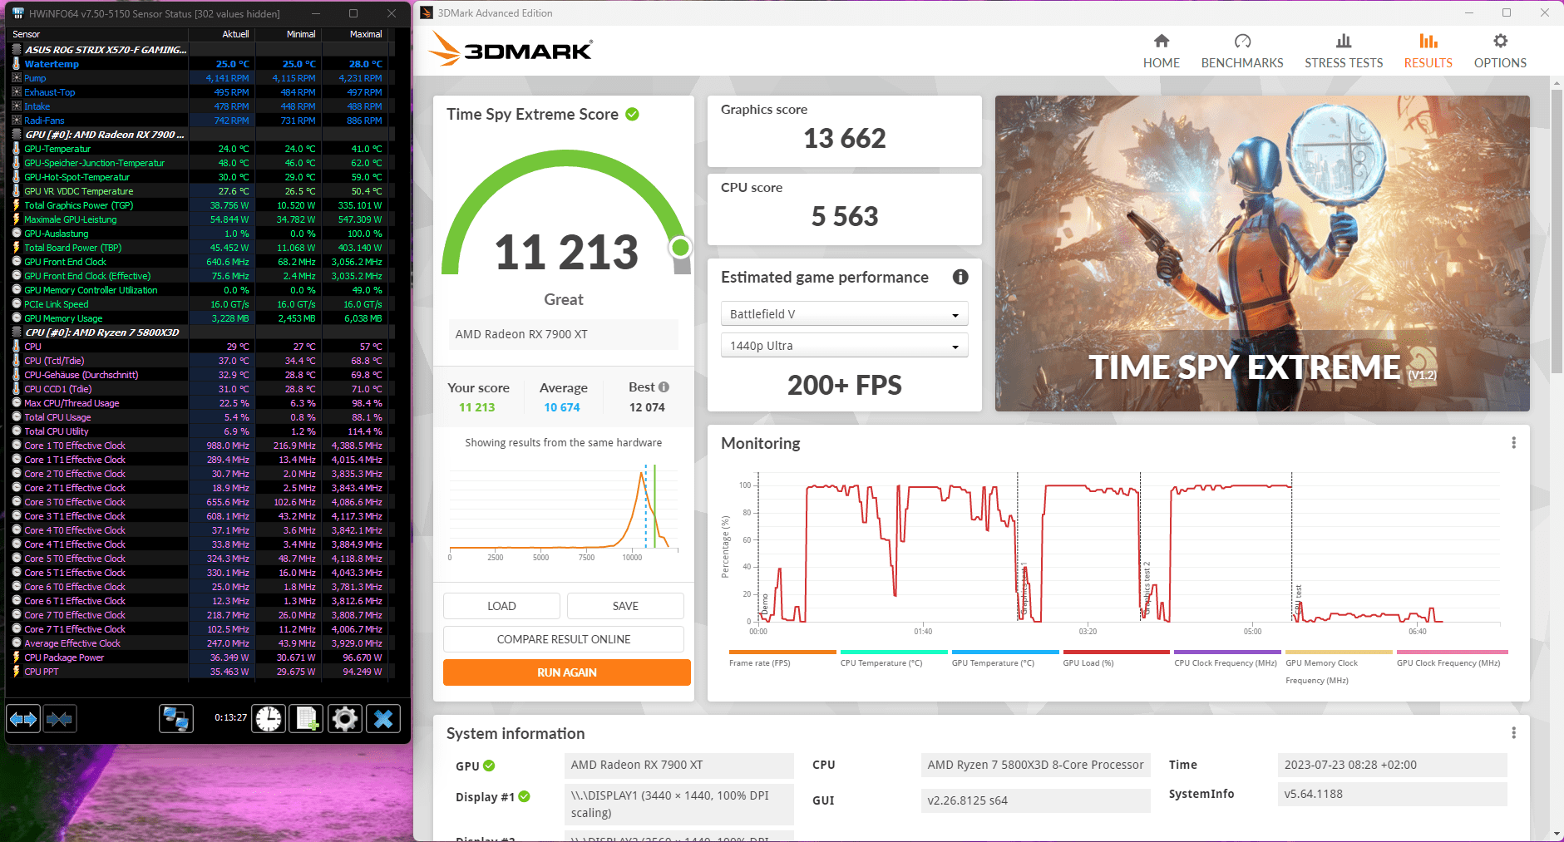Image resolution: width=1564 pixels, height=842 pixels.
Task: Open the System information three-dot menu
Action: point(1513,733)
